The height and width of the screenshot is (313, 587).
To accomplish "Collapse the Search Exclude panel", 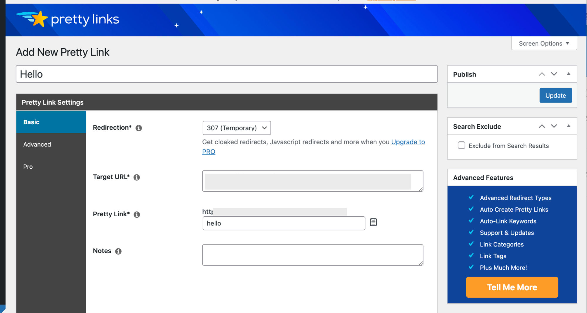I will click(569, 126).
